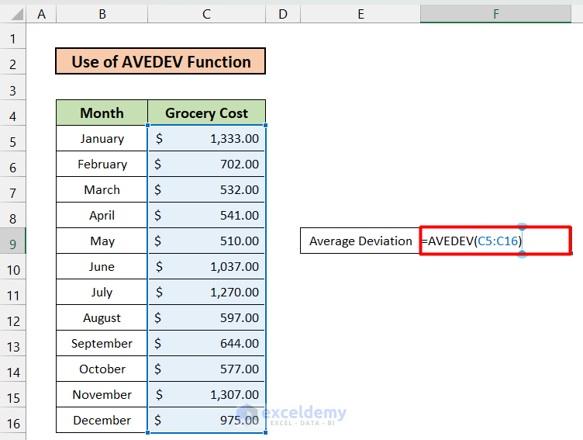
Task: Click the July month cell
Action: click(x=102, y=293)
